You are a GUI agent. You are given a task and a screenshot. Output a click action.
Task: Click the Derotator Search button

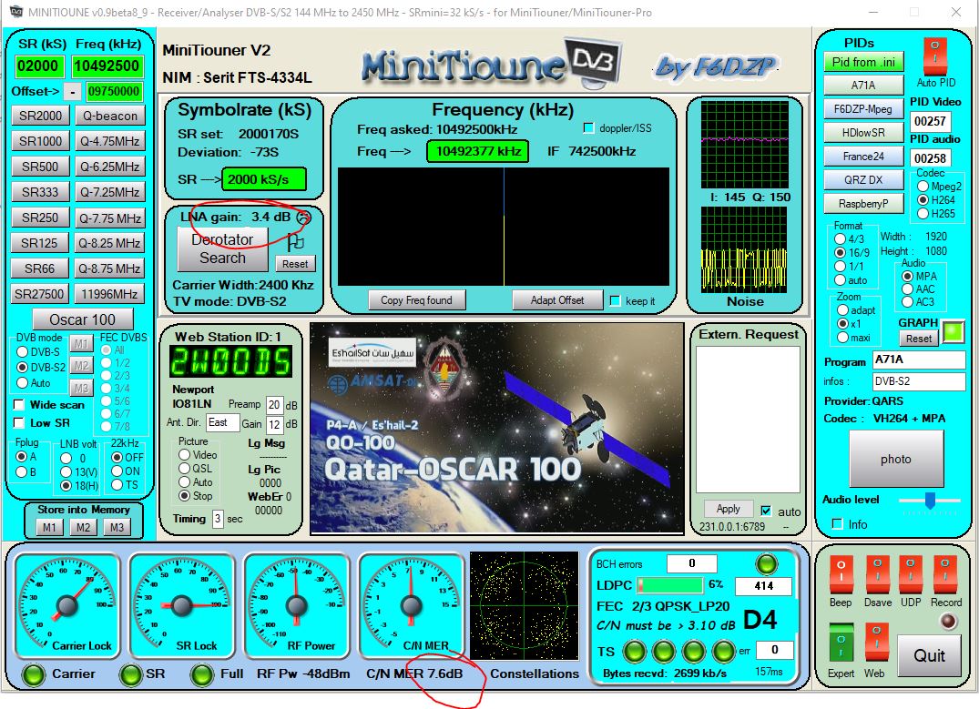point(222,248)
